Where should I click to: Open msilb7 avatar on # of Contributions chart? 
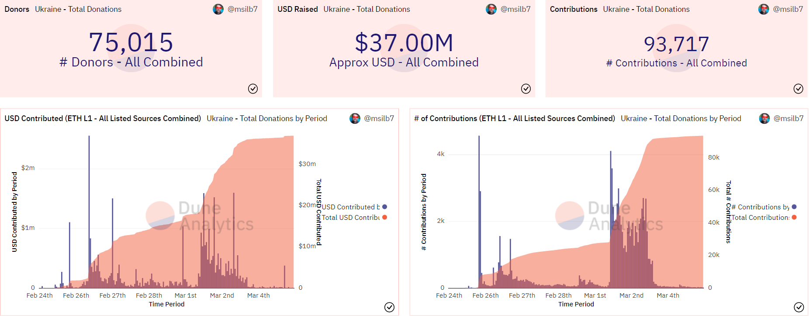[764, 118]
